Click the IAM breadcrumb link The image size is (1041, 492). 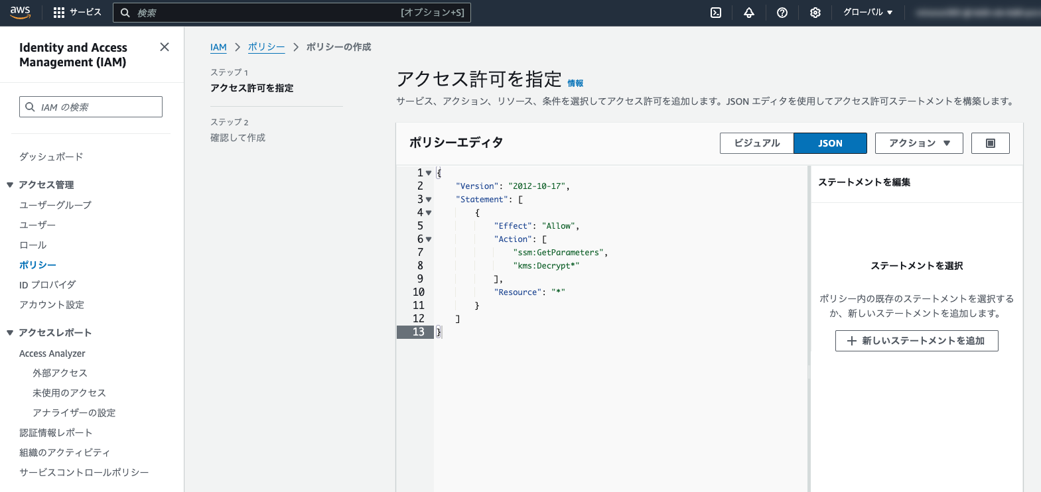point(218,47)
